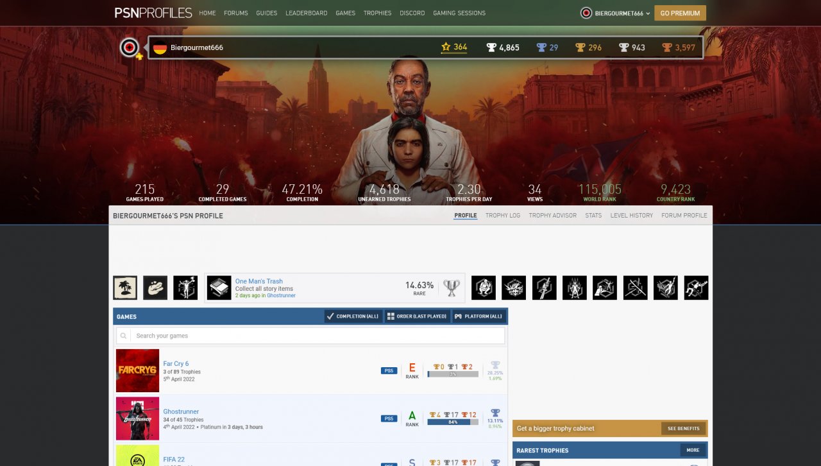This screenshot has height=466, width=821.
Task: Open the FIFA 22 game title link
Action: pyautogui.click(x=174, y=460)
